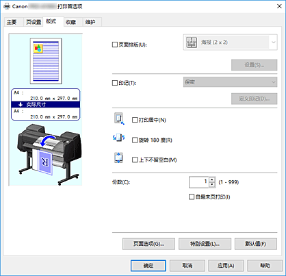The height and width of the screenshot is (276, 286).
Task: Click the upper A4 210.0 x 297.0 mm text
Action: pos(46,96)
